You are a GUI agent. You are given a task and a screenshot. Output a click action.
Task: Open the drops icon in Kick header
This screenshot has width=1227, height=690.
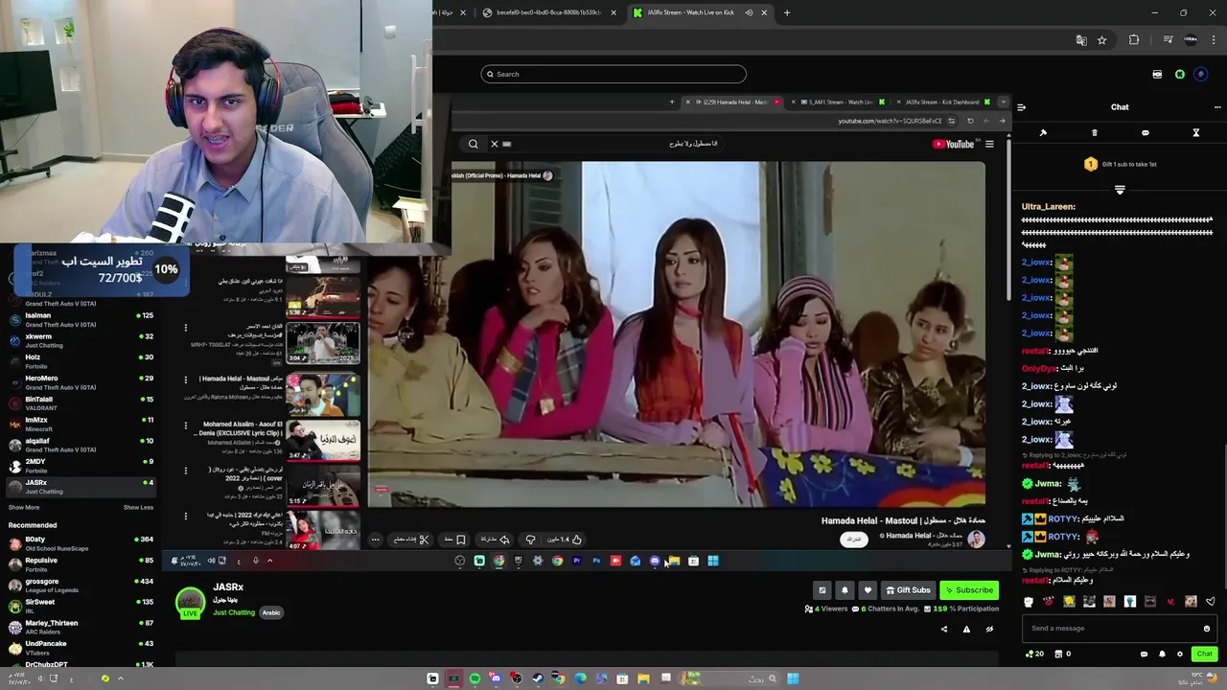pos(1157,74)
